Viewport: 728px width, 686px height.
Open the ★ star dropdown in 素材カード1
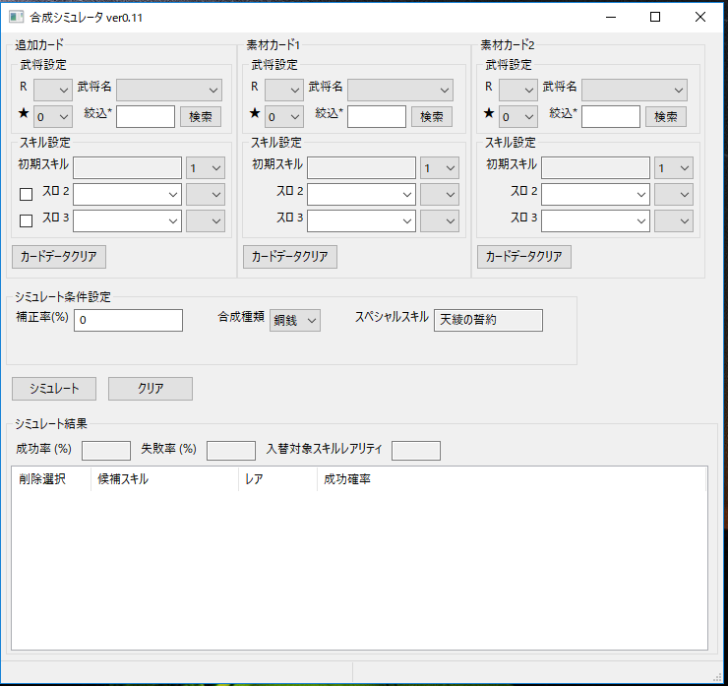point(284,116)
